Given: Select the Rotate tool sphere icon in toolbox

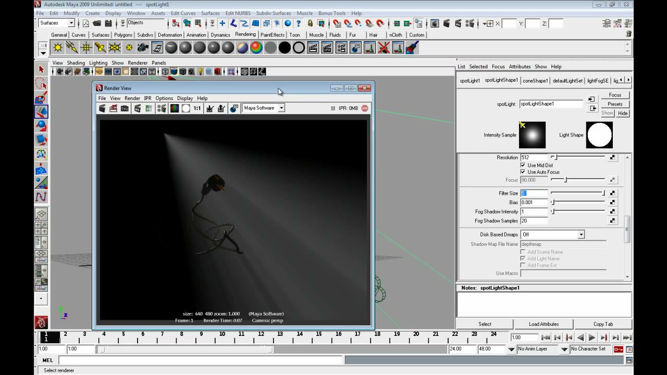Looking at the screenshot, I should coord(41,126).
